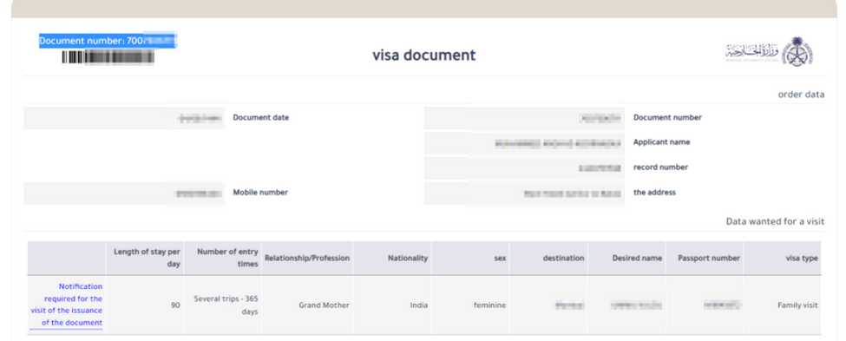This screenshot has width=846, height=341.
Task: Click the visa document page title
Action: (x=423, y=55)
